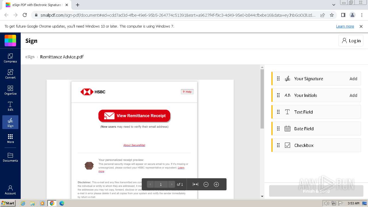This screenshot has width=368, height=207.
Task: Dismiss the Chrome update notification bar
Action: tap(361, 26)
